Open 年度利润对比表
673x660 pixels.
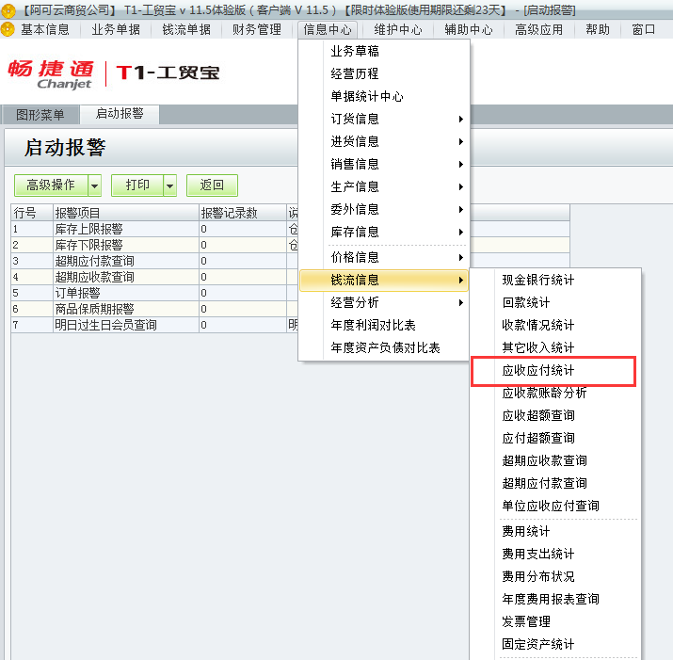point(384,325)
